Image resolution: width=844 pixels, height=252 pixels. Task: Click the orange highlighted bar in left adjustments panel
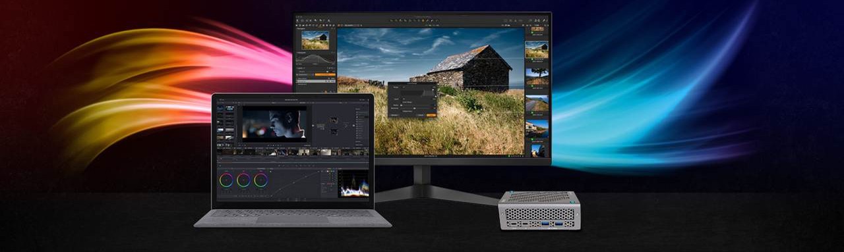coord(324,75)
